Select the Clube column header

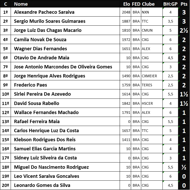point(148,4)
